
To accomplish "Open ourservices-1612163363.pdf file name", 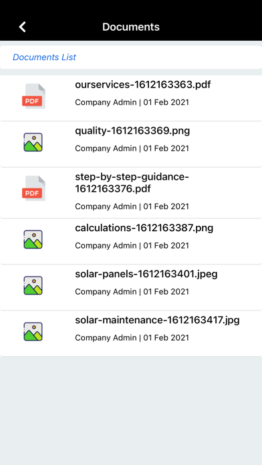I will tap(143, 85).
